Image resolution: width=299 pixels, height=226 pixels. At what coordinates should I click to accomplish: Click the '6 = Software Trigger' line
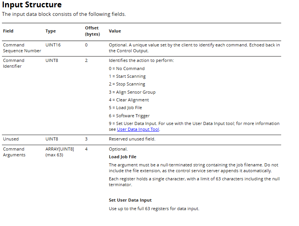(129, 116)
